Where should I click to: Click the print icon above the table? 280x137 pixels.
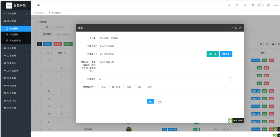point(267,44)
